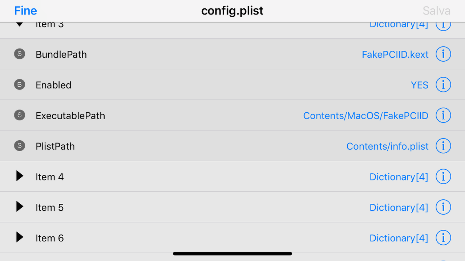
Task: Expand Item 6 disclosure triangle
Action: (20, 238)
